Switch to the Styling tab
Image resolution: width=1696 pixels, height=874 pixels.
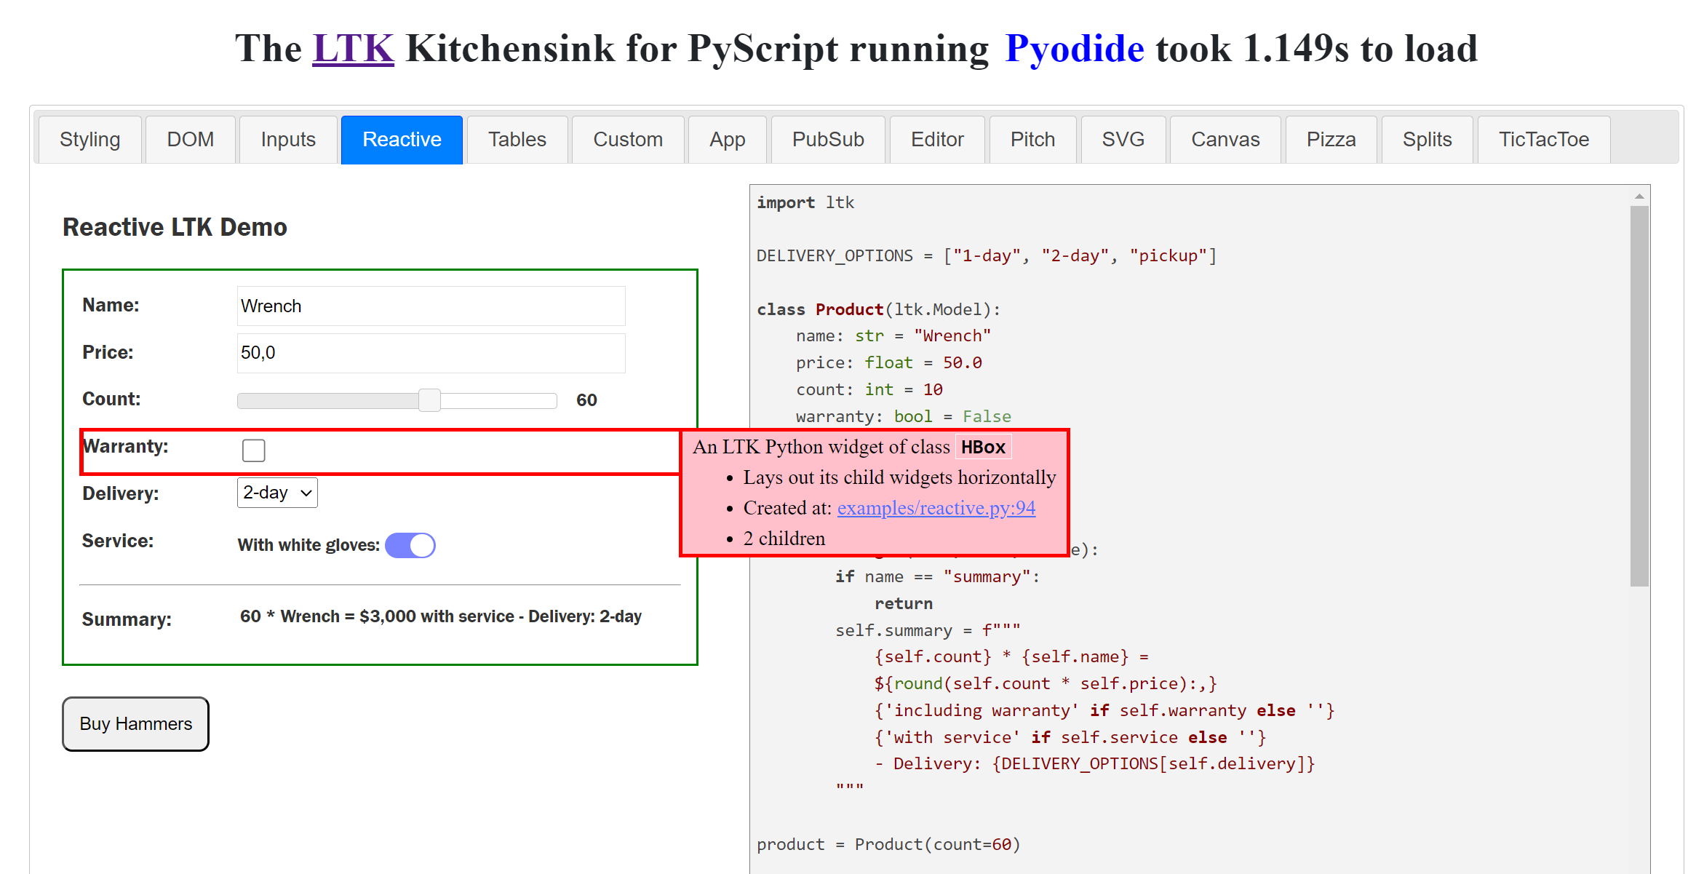coord(89,140)
